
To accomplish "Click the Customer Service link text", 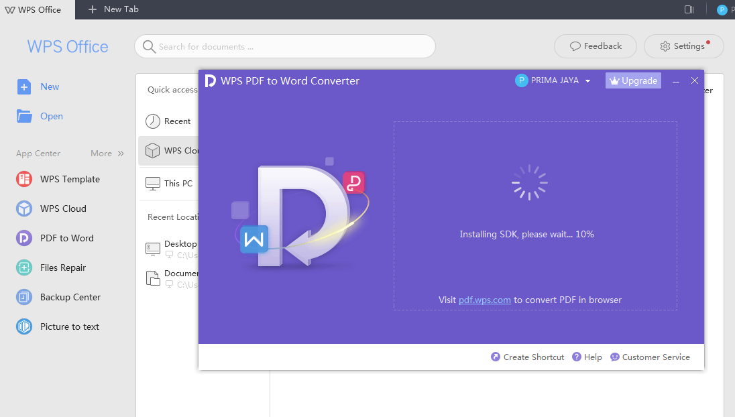I will pos(657,357).
